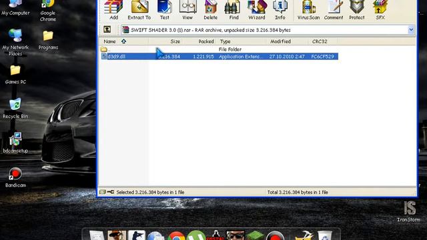
Task: Open the Games PC desktop folder
Action: tap(15, 75)
